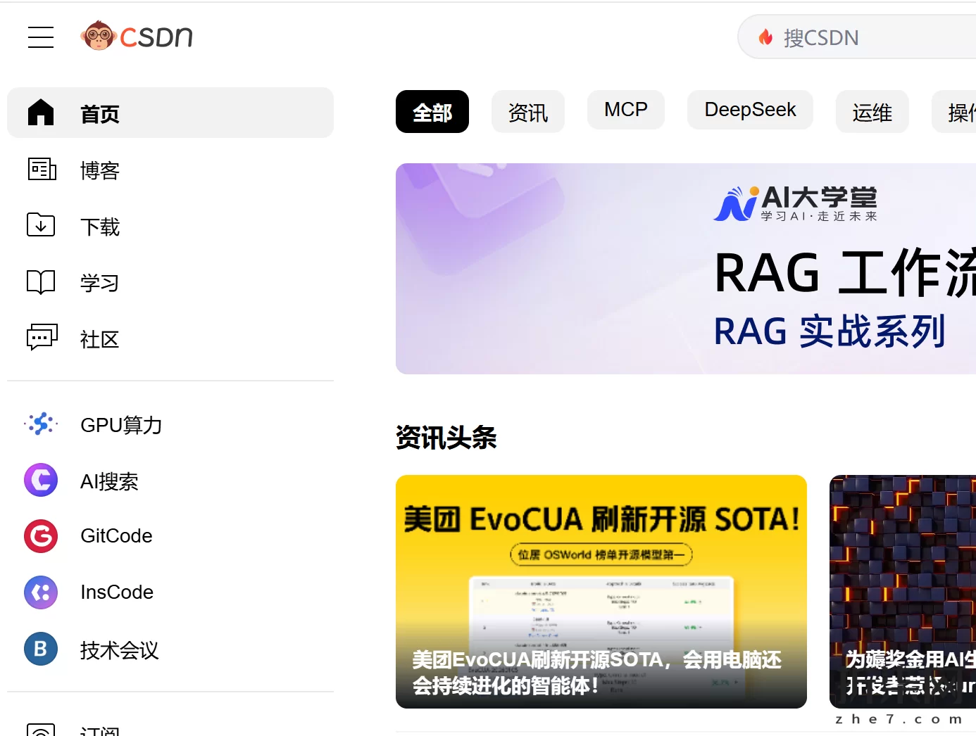This screenshot has width=976, height=736.
Task: Select the 全部 category tab
Action: (432, 112)
